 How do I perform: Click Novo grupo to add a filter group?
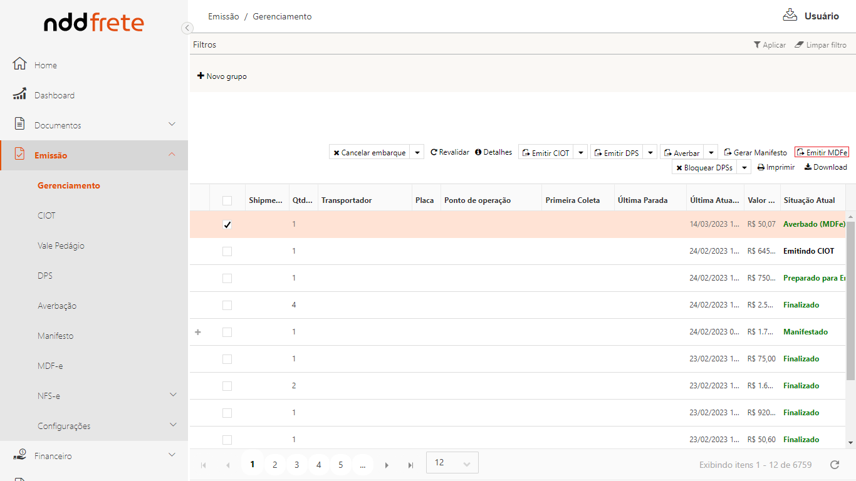(x=222, y=76)
